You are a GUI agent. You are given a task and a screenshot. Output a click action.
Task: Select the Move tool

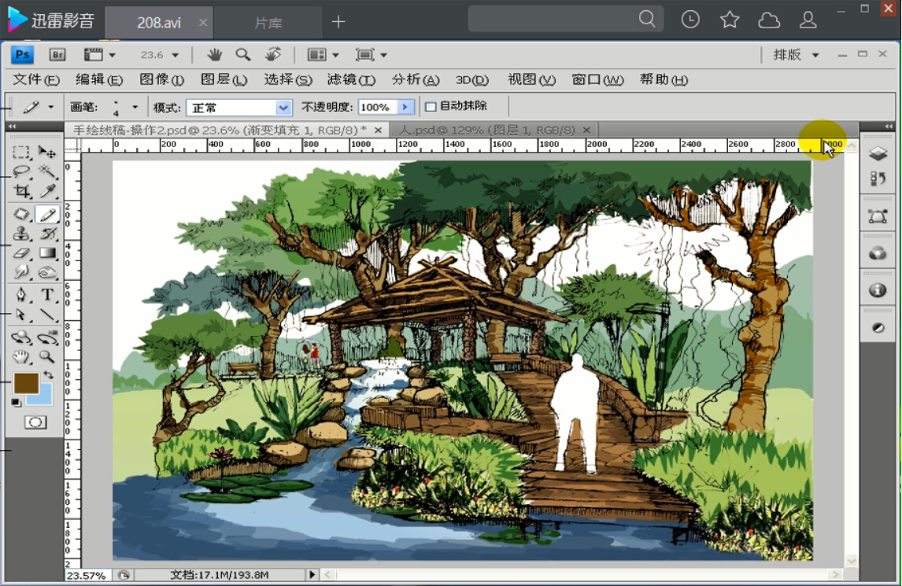click(45, 151)
